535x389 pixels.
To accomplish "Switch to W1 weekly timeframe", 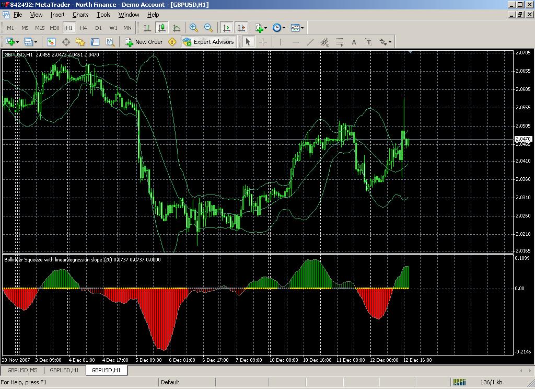I will pyautogui.click(x=113, y=28).
